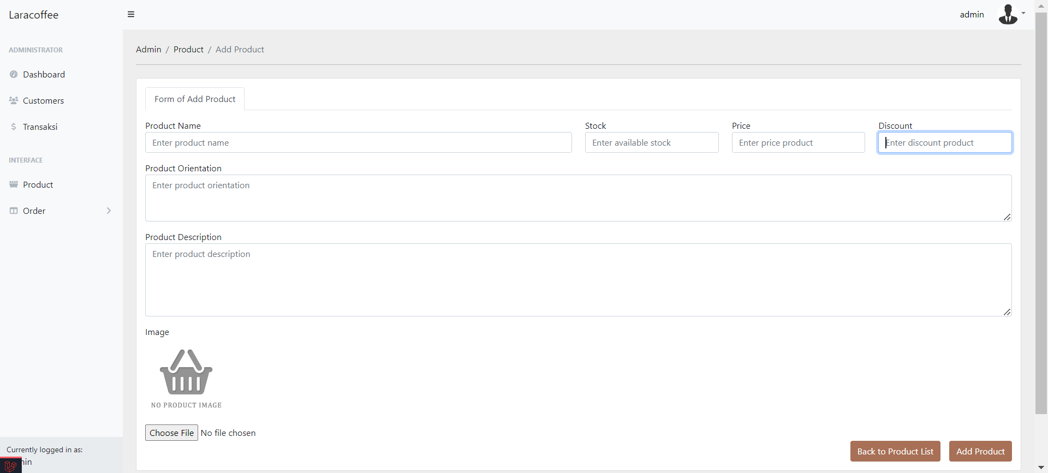Click into the Product Description textarea
Image resolution: width=1048 pixels, height=473 pixels.
tap(578, 279)
